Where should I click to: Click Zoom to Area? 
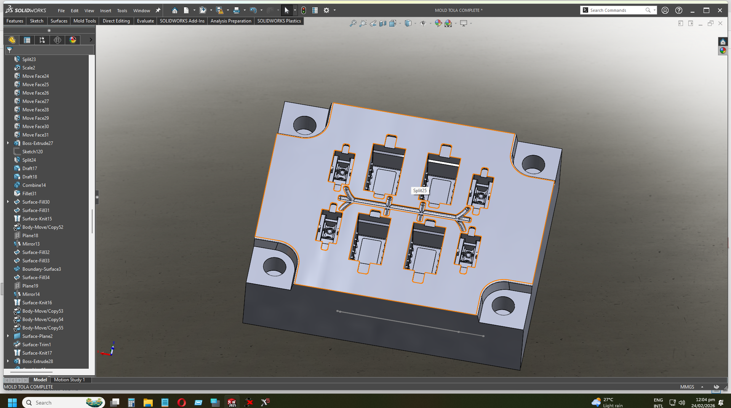point(363,23)
